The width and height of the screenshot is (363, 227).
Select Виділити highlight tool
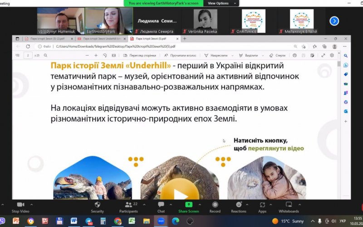tap(248, 55)
